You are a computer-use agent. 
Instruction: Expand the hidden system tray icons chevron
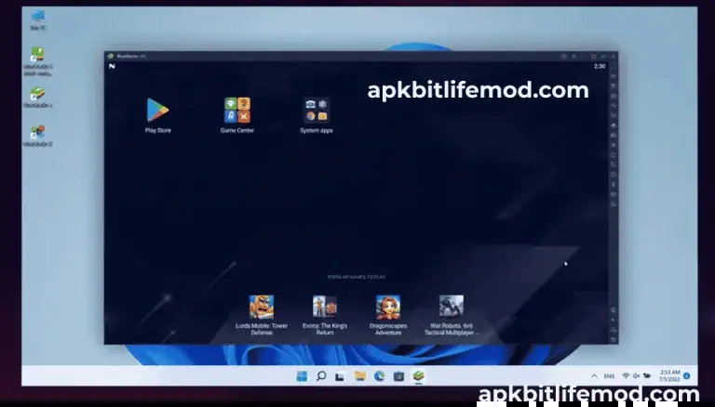coord(594,376)
